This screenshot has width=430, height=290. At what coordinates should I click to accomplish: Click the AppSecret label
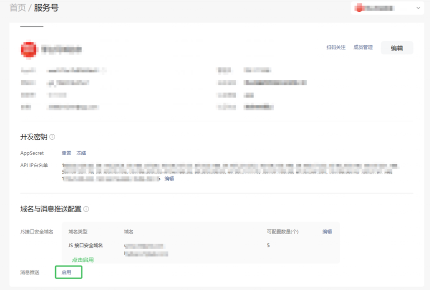(x=32, y=153)
